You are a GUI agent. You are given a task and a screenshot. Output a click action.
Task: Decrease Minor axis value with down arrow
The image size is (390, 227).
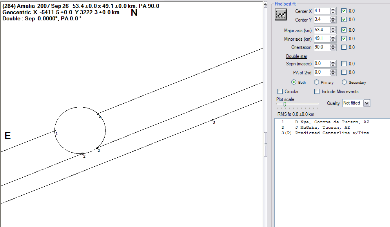333,40
